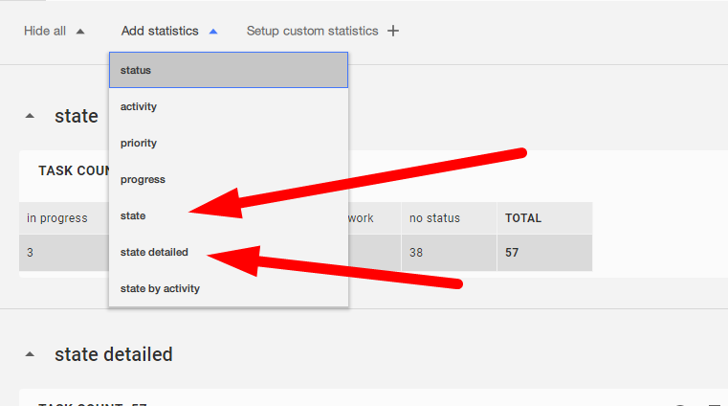The height and width of the screenshot is (406, 728).
Task: Select state by activity option
Action: (x=229, y=288)
